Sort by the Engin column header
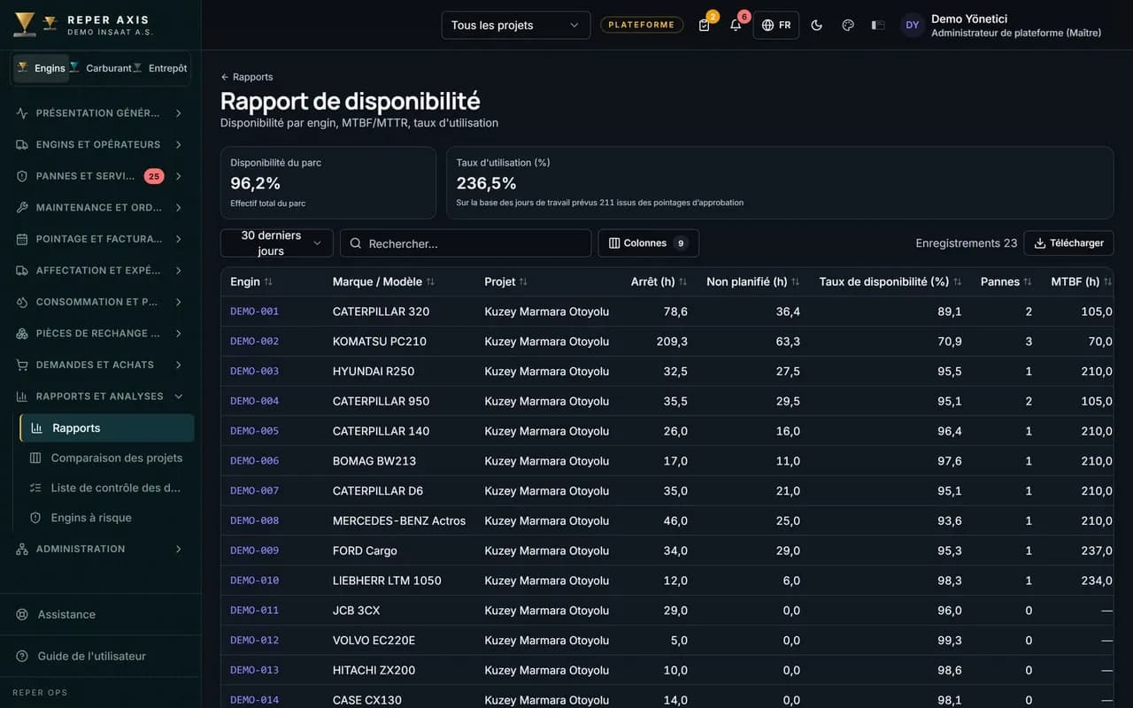Screen dimensions: 1133x708 [251, 281]
